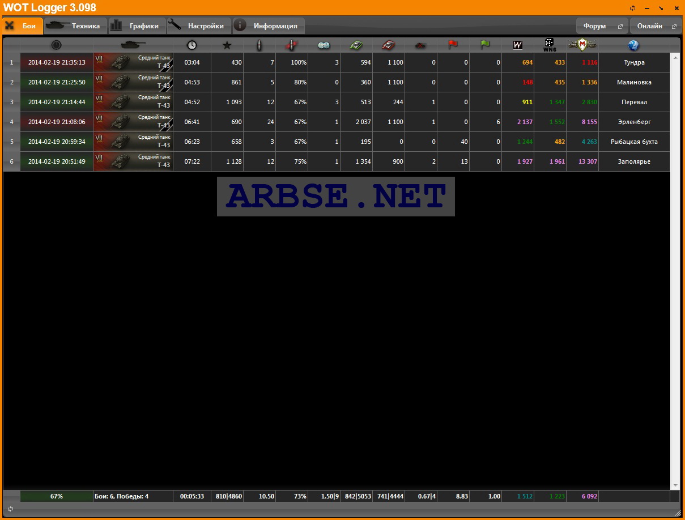
Task: Sort by the shell shots-fired column icon
Action: click(x=259, y=45)
